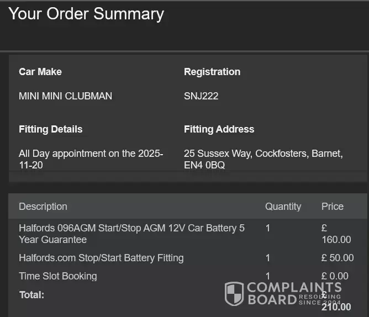Click the Complaints Board watermark text
Image resolution: width=369 pixels, height=317 pixels.
click(x=293, y=294)
